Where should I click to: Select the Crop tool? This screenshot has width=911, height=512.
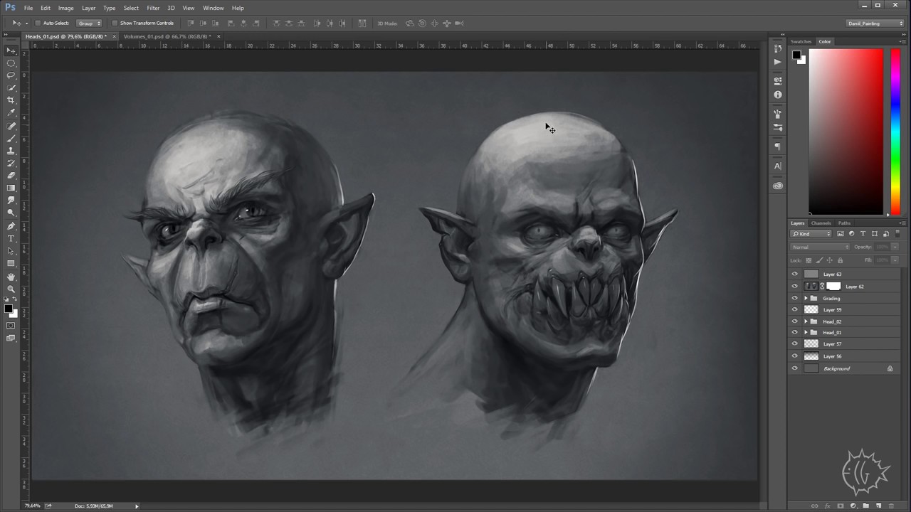click(11, 100)
